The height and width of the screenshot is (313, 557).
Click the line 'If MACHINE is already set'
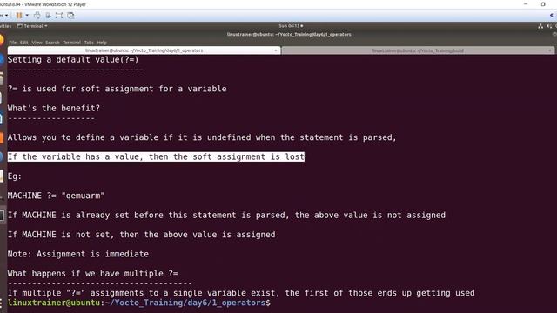226,215
